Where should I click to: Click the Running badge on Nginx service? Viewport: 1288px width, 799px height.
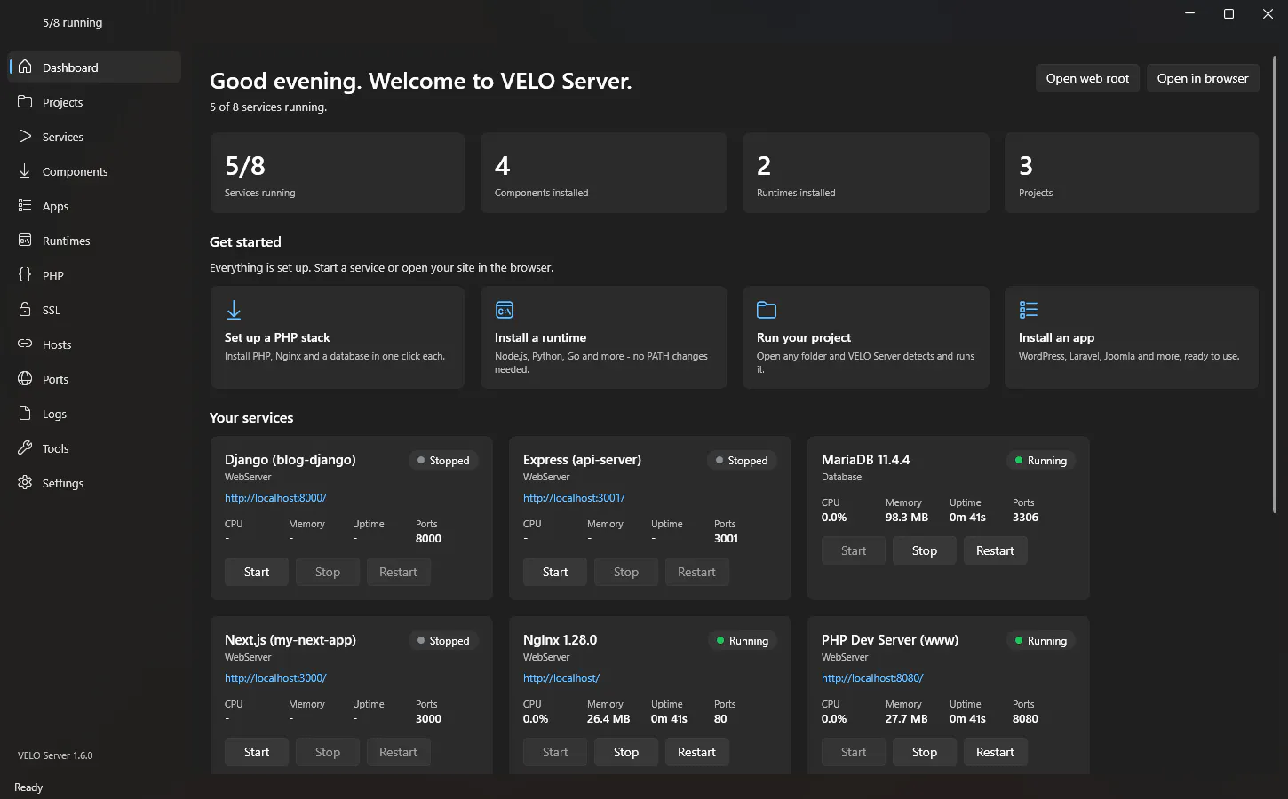coord(743,641)
